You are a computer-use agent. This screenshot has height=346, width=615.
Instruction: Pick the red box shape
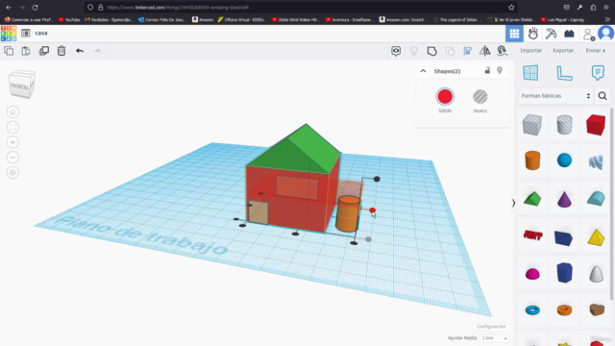[596, 125]
